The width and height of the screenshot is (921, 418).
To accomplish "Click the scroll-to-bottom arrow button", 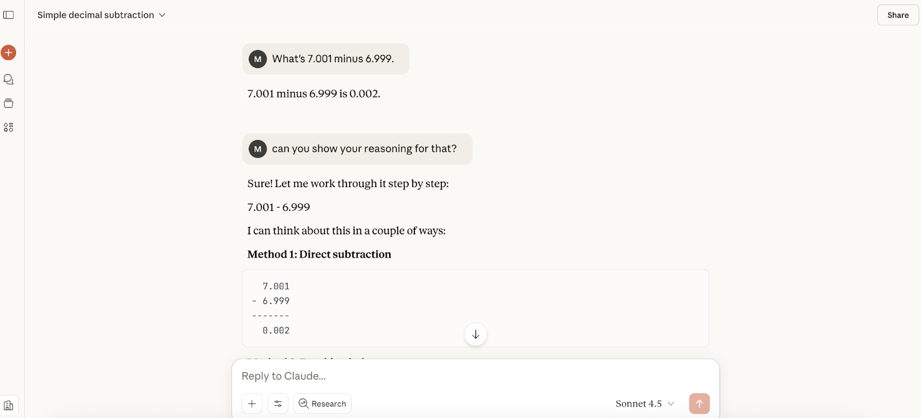I will point(475,335).
